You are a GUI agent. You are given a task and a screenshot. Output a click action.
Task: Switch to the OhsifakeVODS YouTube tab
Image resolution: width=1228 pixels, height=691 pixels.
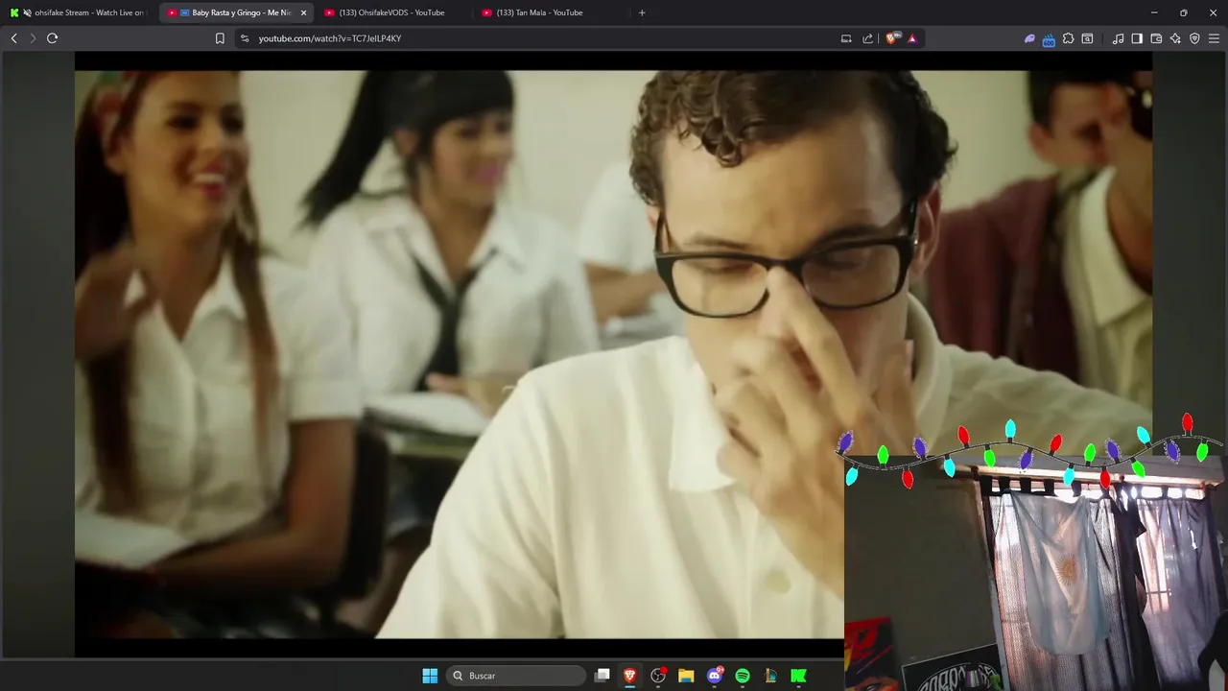pyautogui.click(x=391, y=12)
